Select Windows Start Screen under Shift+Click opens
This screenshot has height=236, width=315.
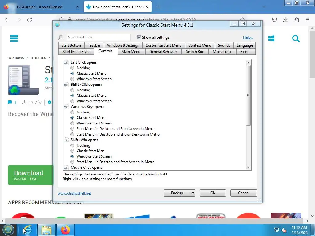[72, 101]
